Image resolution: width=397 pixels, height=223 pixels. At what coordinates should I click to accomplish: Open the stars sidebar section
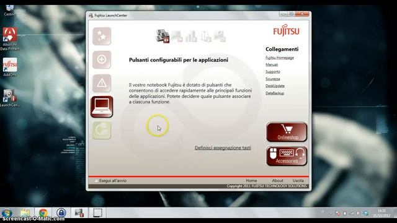[x=102, y=36]
